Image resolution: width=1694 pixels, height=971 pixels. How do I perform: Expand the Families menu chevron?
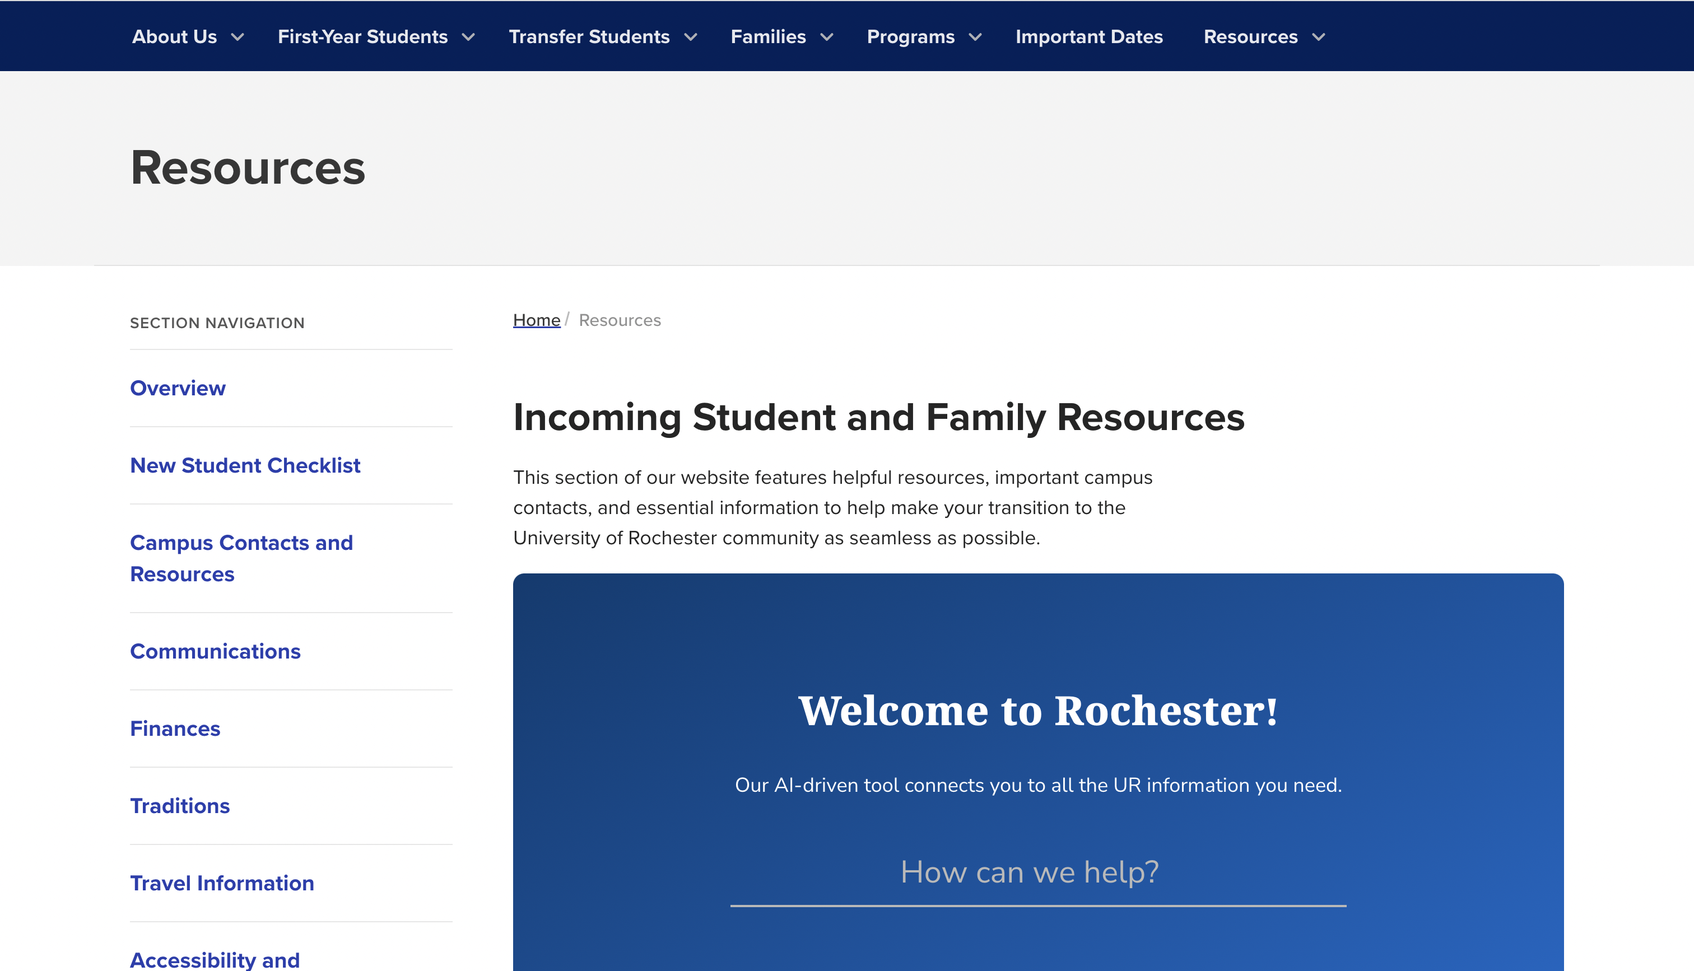pos(827,38)
